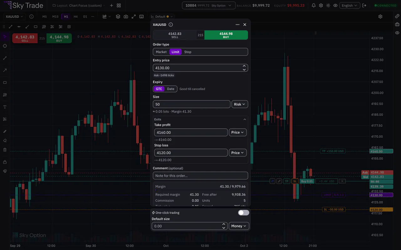Expand chart to fullscreen
401x250 pixels.
coord(133,17)
